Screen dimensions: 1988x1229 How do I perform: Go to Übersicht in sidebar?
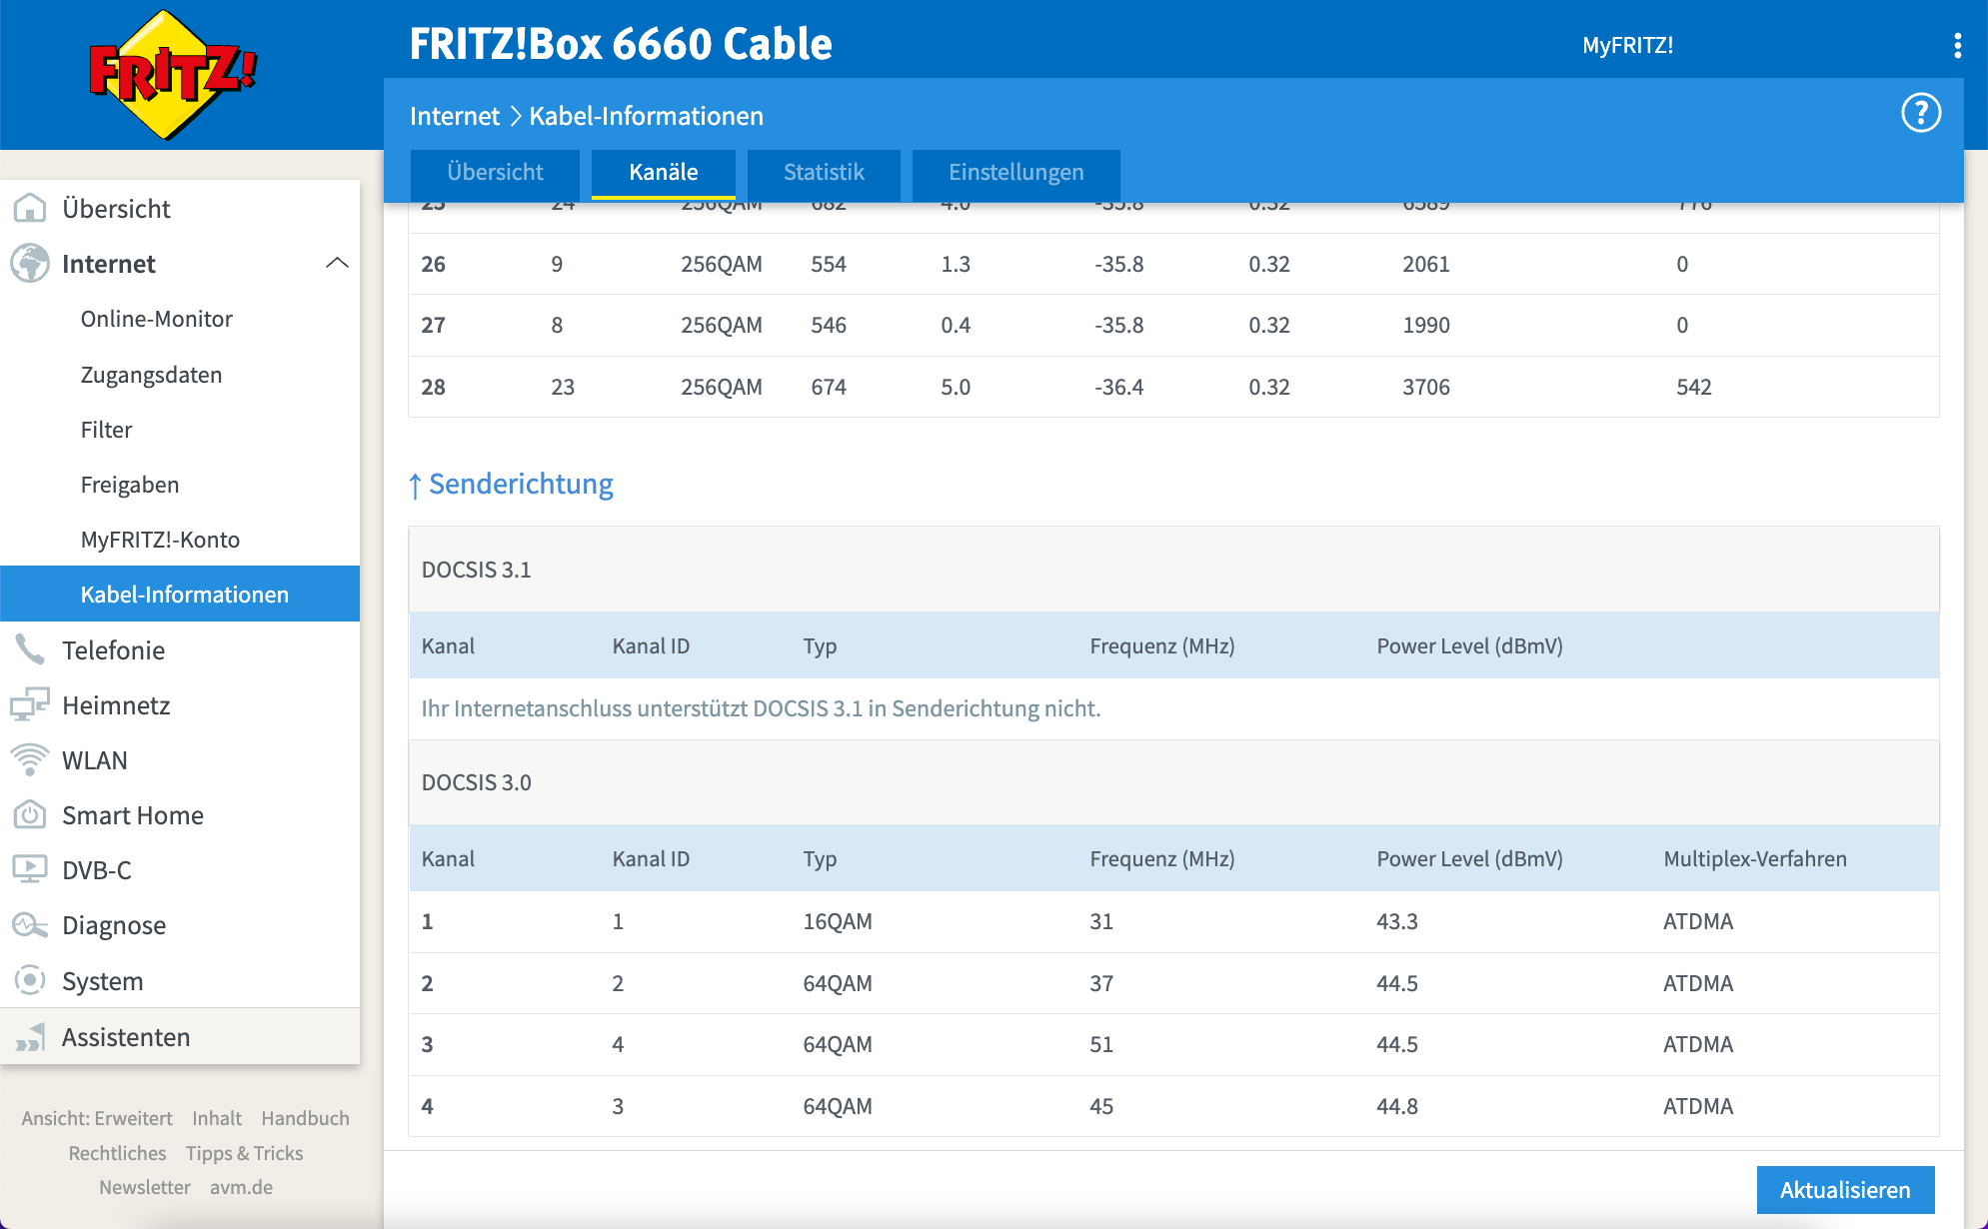[116, 208]
